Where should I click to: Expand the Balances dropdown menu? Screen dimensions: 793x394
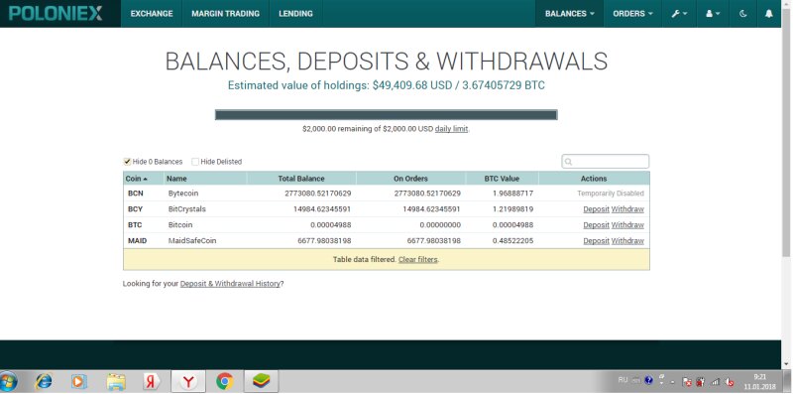click(x=569, y=14)
